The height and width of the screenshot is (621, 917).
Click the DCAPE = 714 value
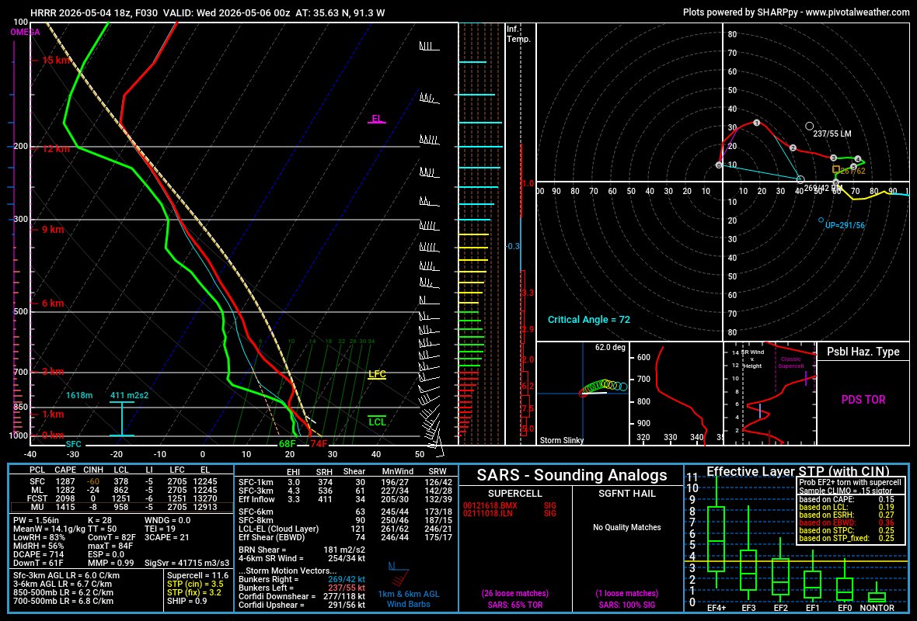tap(39, 554)
